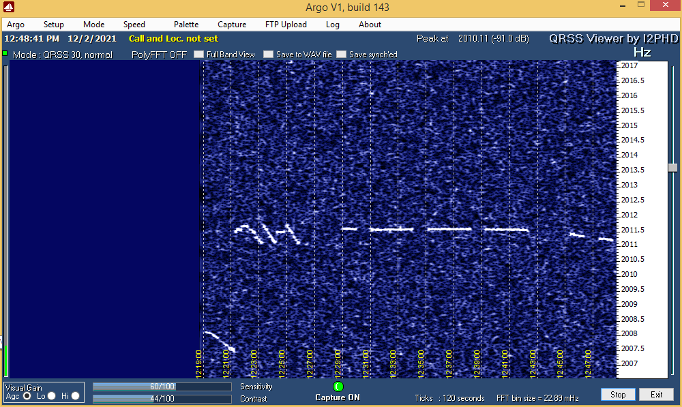Click the 2017 frequency scale label
Screen dimensions: 682x407
click(629, 65)
